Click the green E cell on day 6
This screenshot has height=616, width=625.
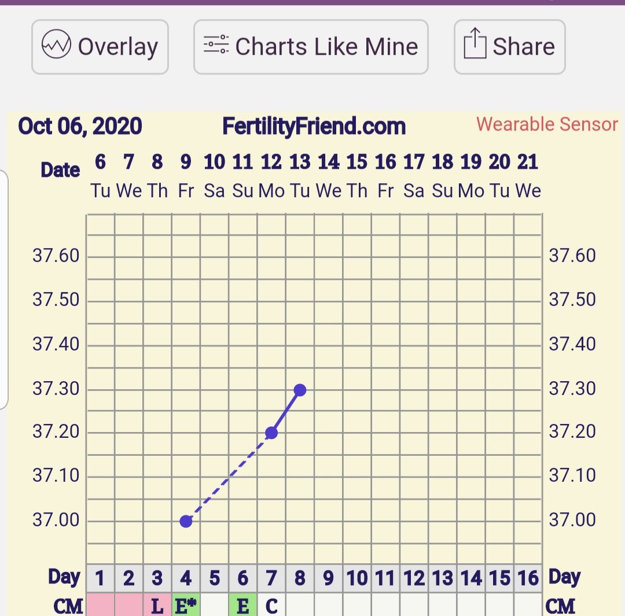(243, 606)
